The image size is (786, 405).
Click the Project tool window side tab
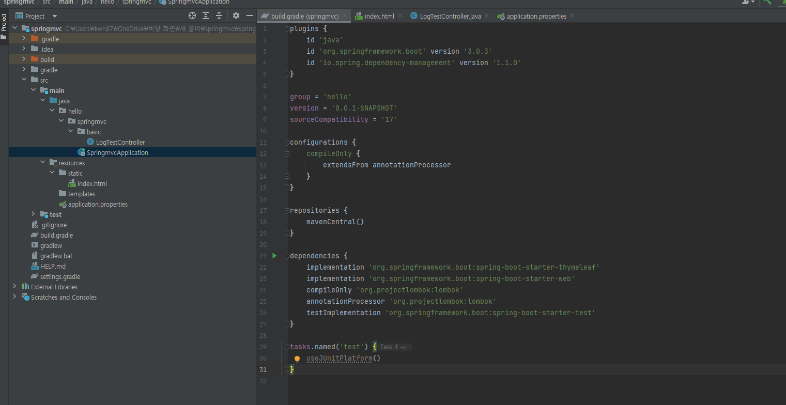4,23
